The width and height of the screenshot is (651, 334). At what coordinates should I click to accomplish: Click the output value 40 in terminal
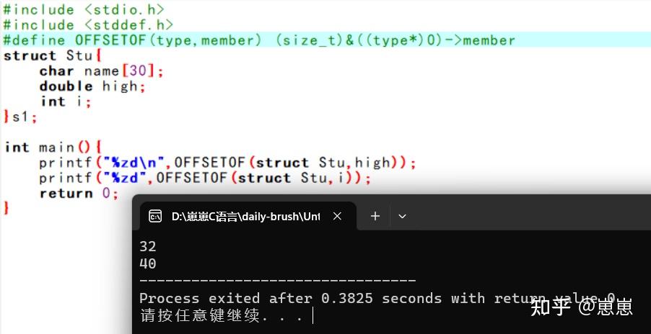coord(148,263)
